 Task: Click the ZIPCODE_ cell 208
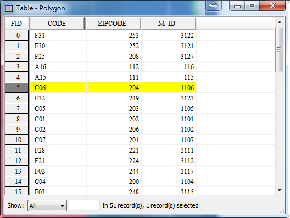tap(114, 56)
